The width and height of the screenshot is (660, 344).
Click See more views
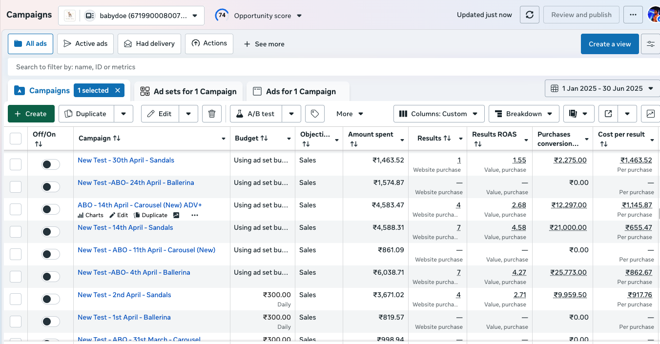coord(264,44)
